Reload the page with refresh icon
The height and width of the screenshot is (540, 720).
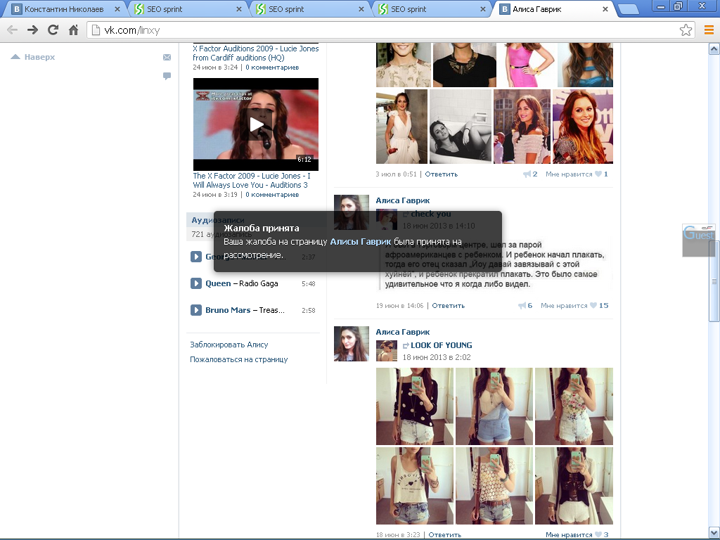53,30
